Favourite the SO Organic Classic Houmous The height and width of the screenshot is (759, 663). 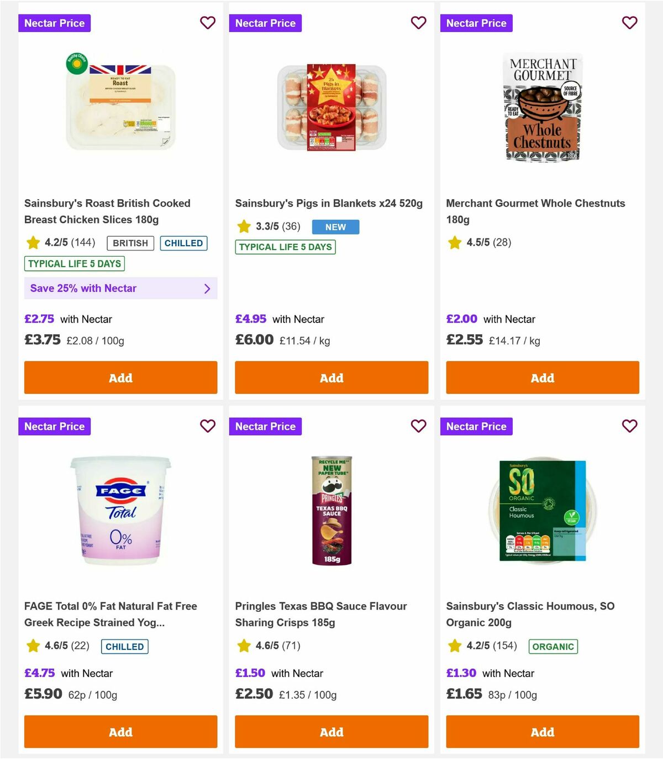click(629, 426)
